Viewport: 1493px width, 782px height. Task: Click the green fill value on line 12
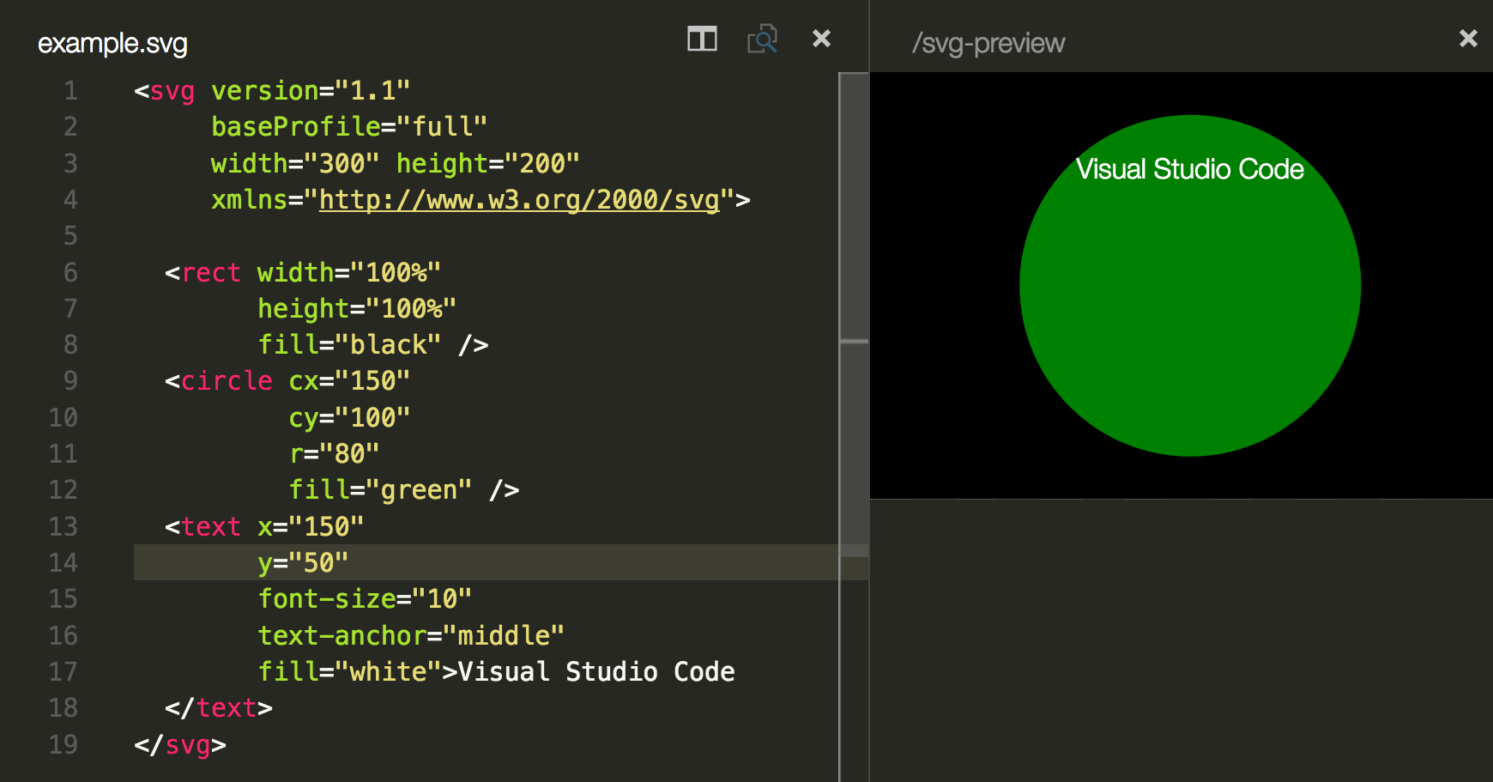pyautogui.click(x=418, y=489)
